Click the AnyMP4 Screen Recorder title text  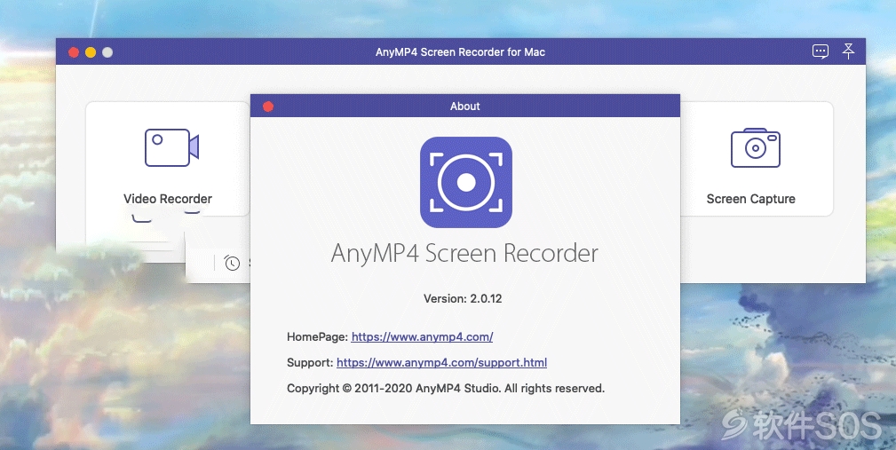pyautogui.click(x=464, y=253)
